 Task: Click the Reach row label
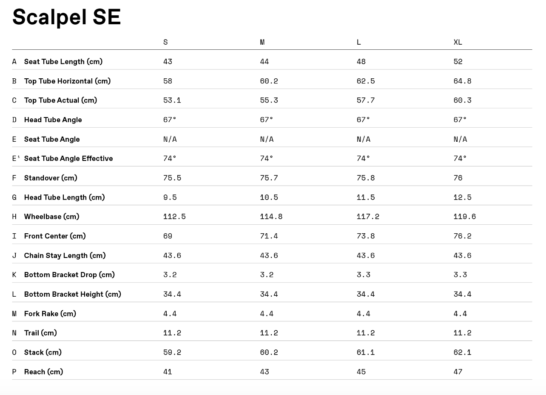pyautogui.click(x=43, y=372)
